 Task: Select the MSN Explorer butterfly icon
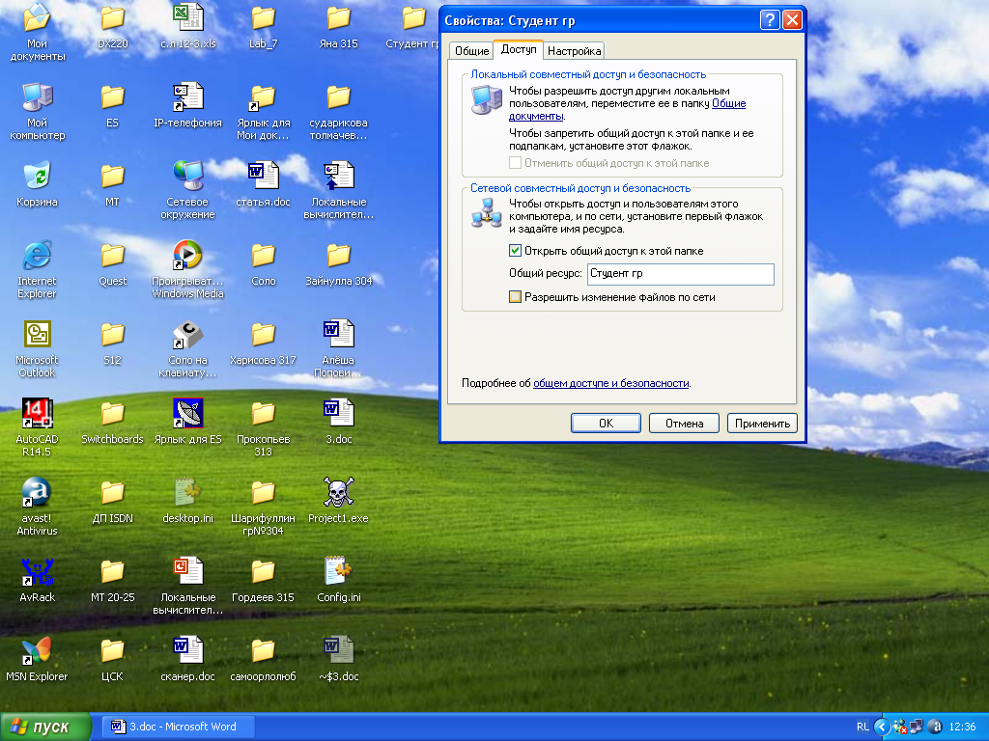(37, 650)
